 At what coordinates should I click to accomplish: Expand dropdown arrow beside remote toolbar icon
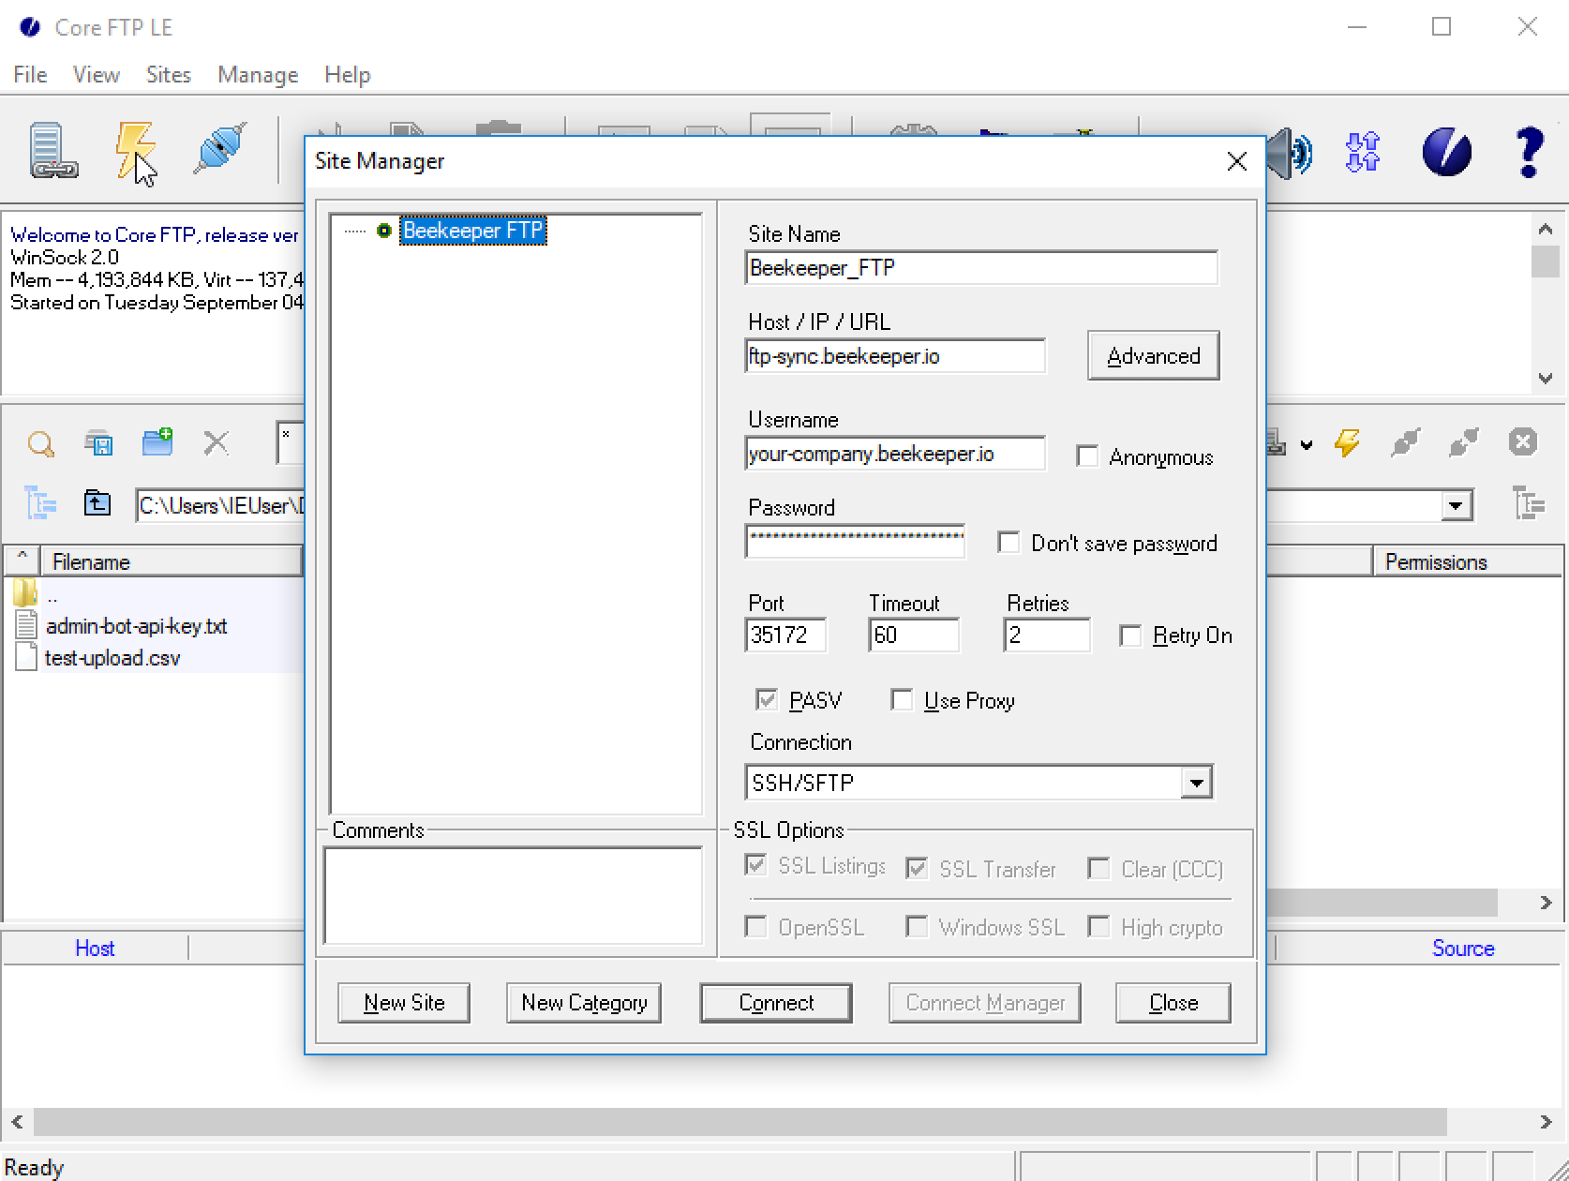point(1307,444)
